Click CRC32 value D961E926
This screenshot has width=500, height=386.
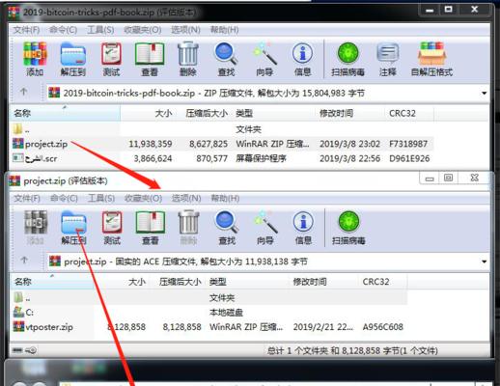(409, 158)
